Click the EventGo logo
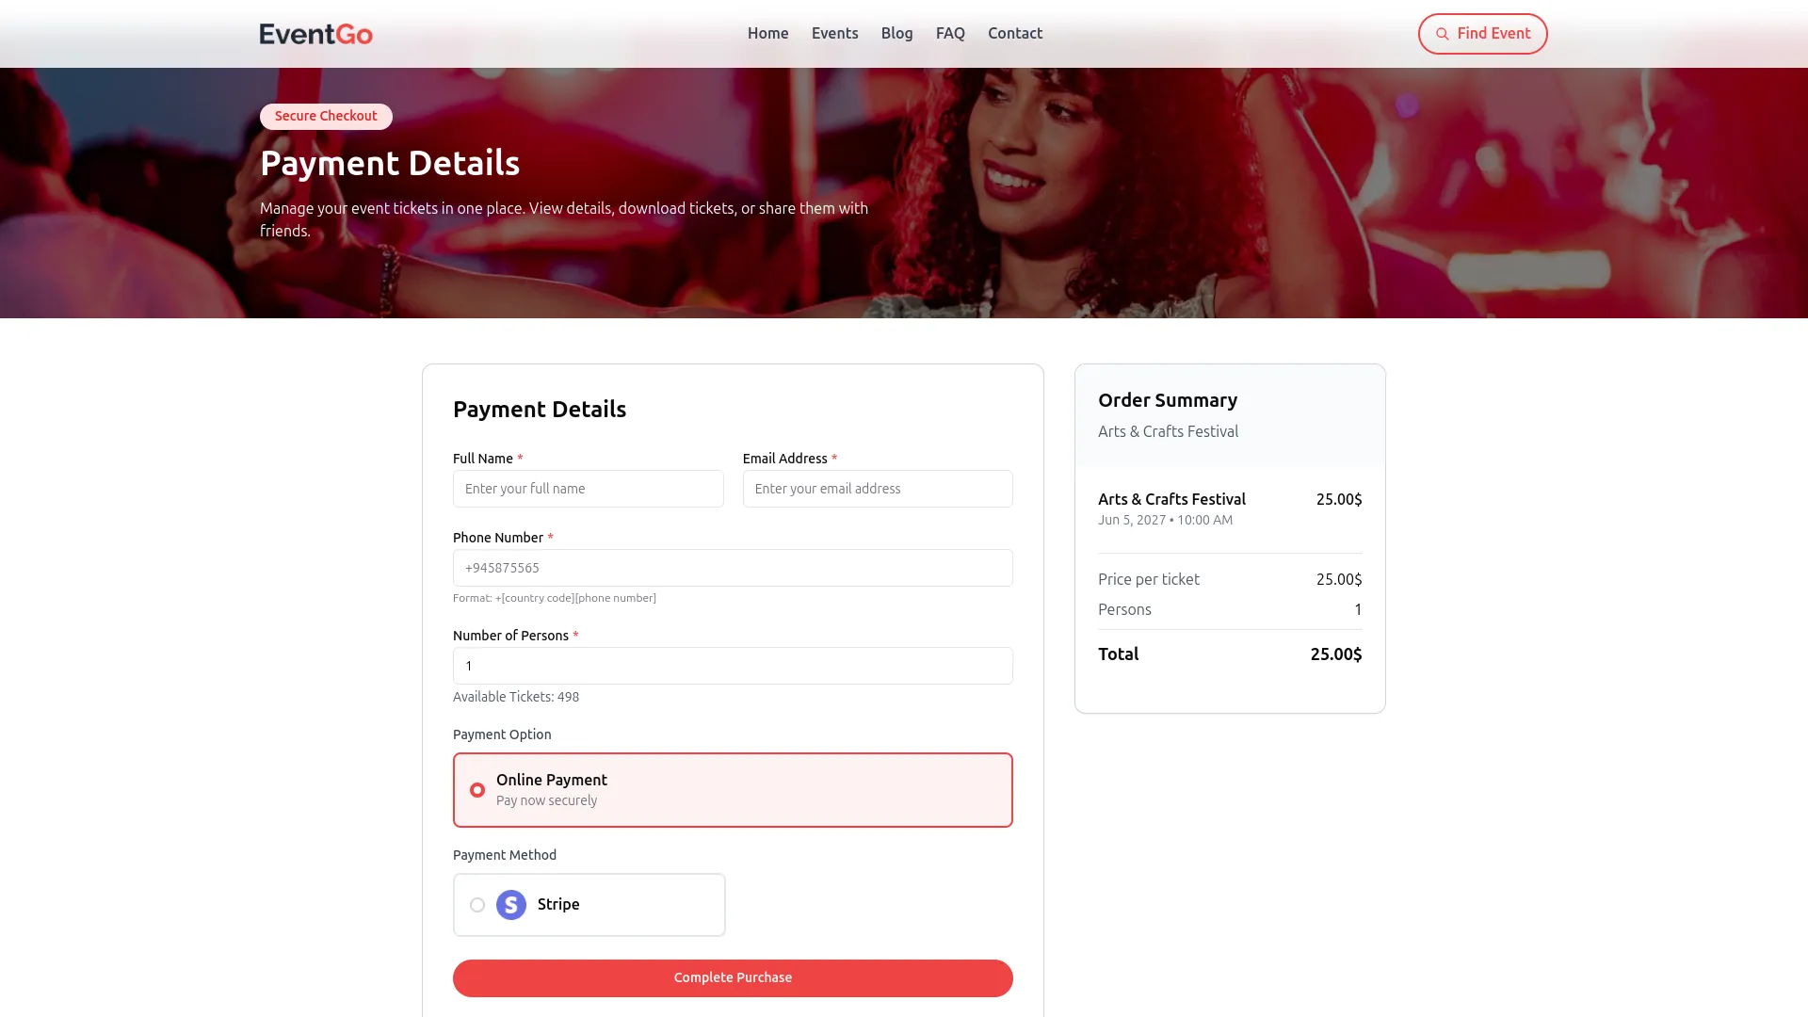Screen dimensions: 1808x1017 [x=316, y=34]
